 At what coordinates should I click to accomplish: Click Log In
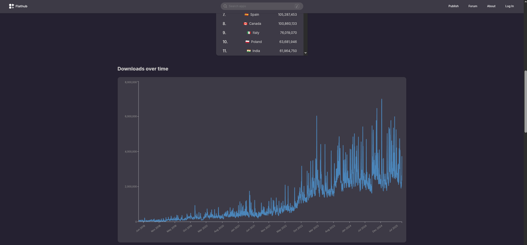[509, 6]
